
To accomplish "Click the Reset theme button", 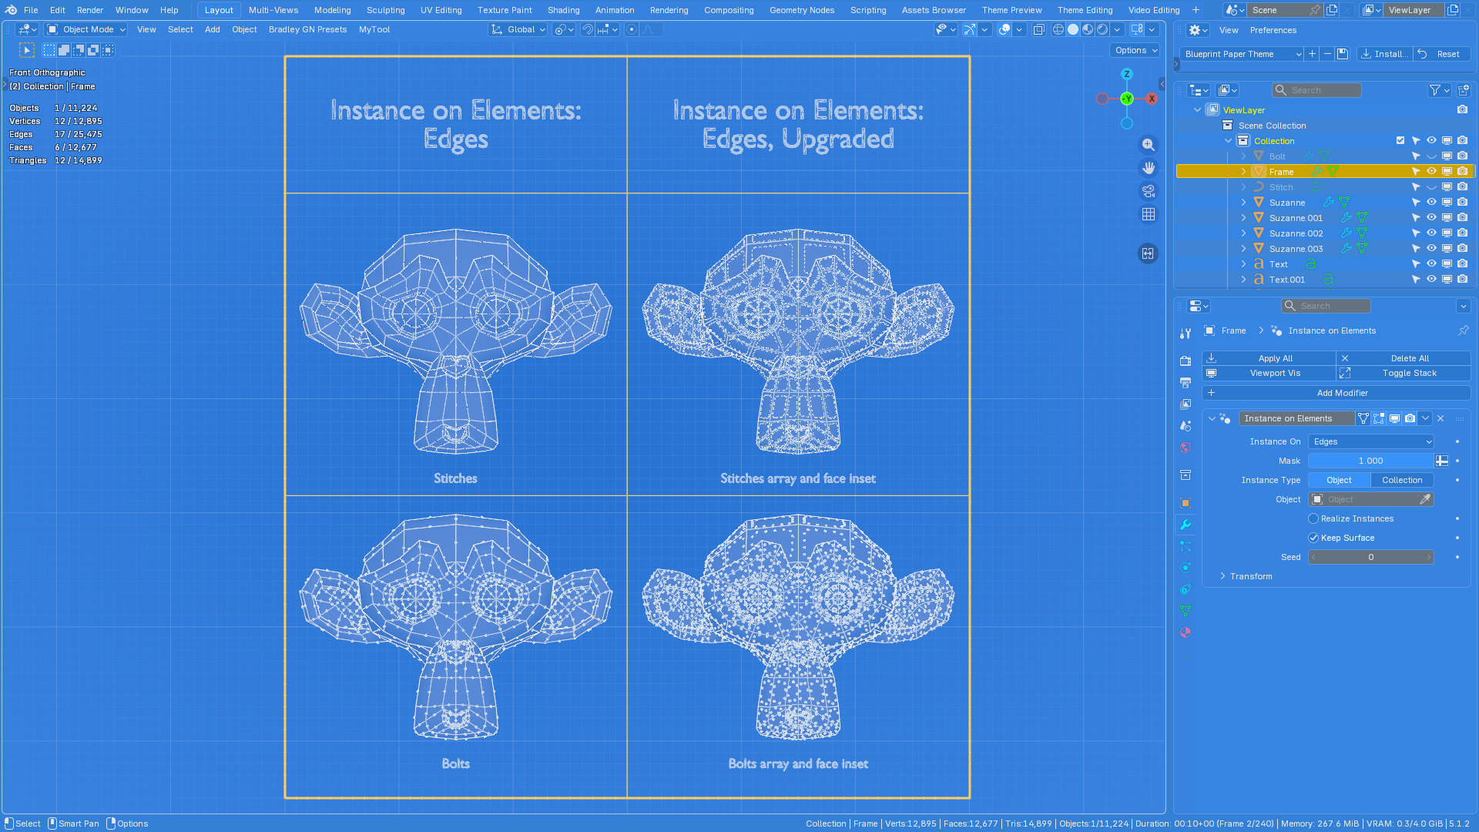I will pyautogui.click(x=1442, y=54).
